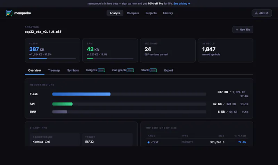Click the Pro badge next to Insights

101,71
